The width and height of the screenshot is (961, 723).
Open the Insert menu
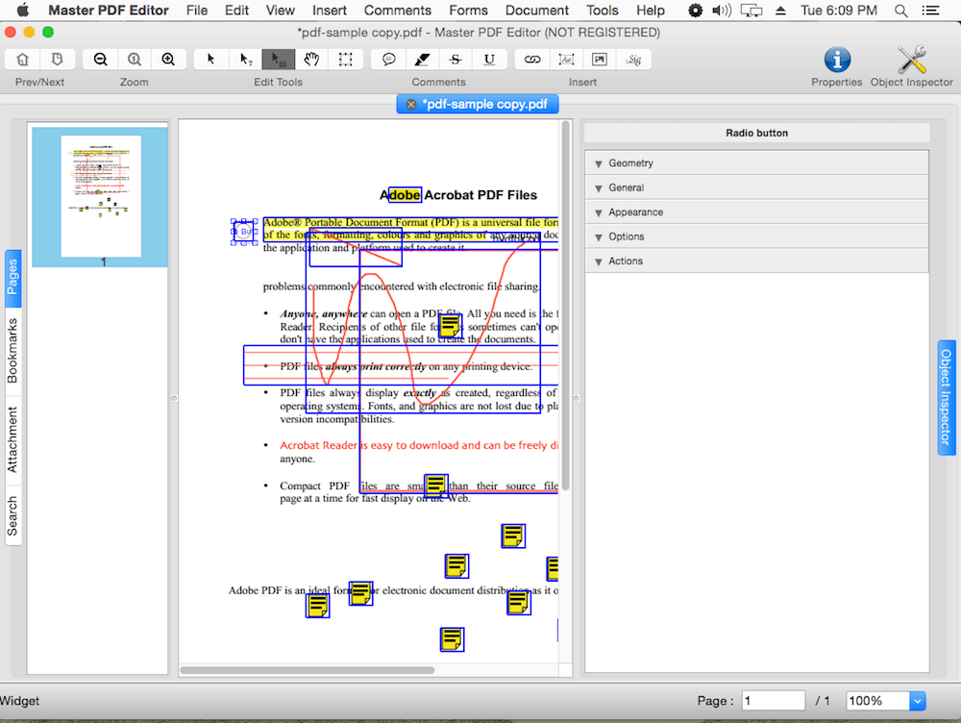329,11
